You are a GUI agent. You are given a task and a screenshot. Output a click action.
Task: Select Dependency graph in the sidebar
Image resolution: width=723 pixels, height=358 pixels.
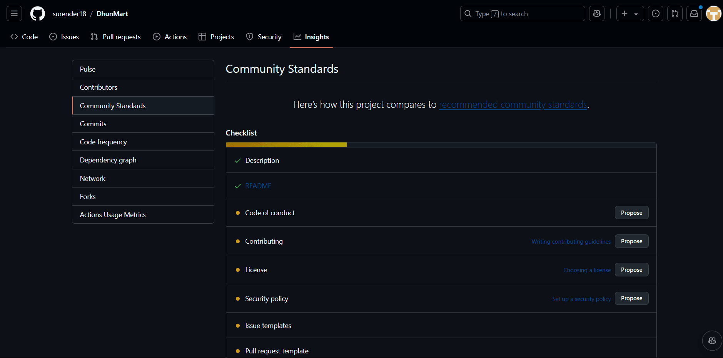(x=143, y=160)
